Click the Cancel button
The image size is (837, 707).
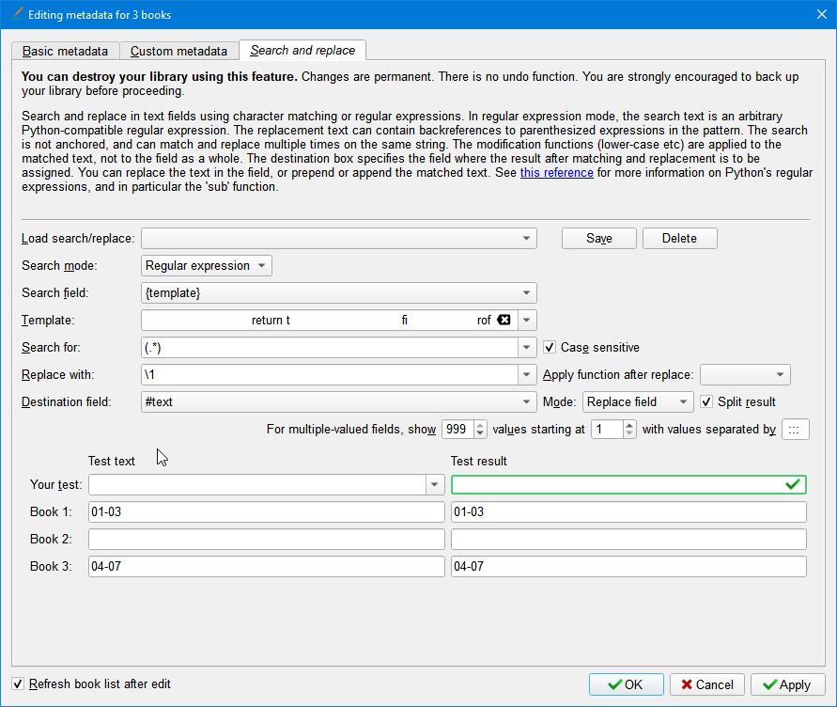coord(707,684)
